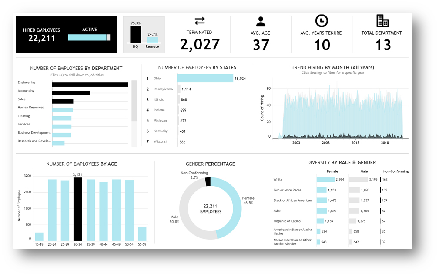Image resolution: width=439 pixels, height=276 pixels.
Task: Click the Total Department building icon
Action: point(382,21)
